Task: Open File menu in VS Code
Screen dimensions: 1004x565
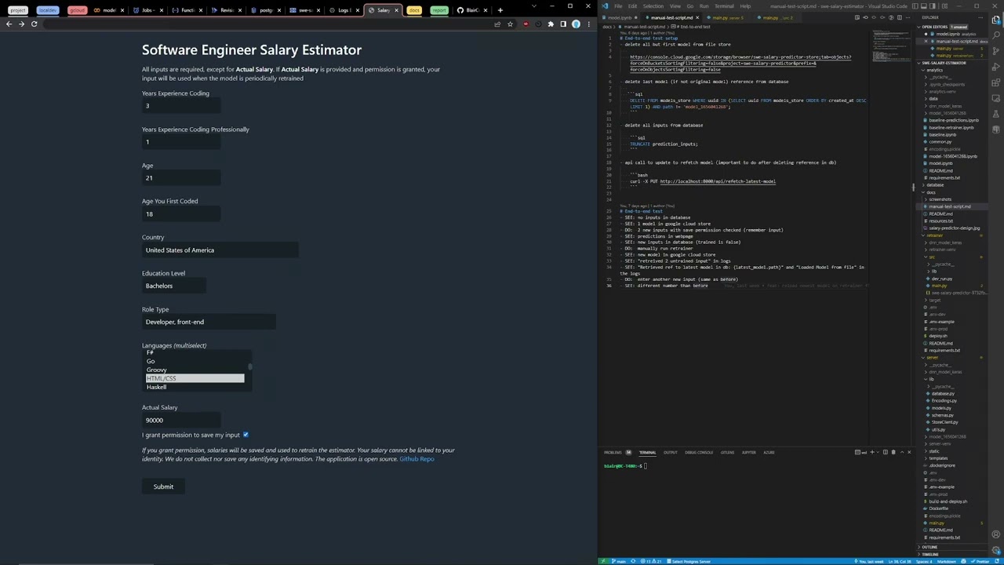Action: pyautogui.click(x=618, y=6)
